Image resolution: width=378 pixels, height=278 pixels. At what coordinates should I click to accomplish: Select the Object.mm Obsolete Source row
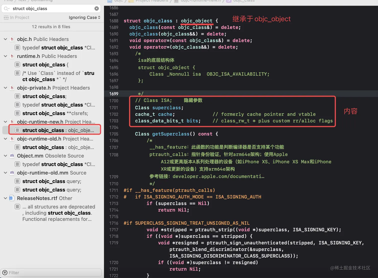(x=52, y=156)
